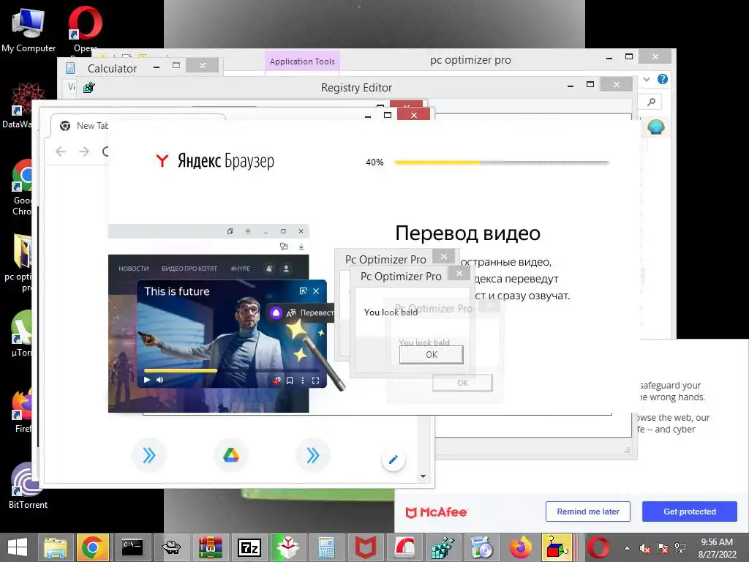Click the network tray icon
The image size is (749, 562).
click(x=680, y=548)
